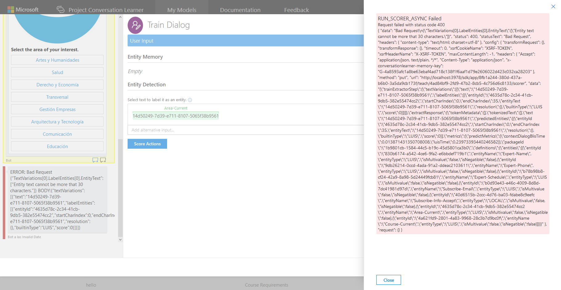Click the chat scrollbar down arrow

[120, 239]
